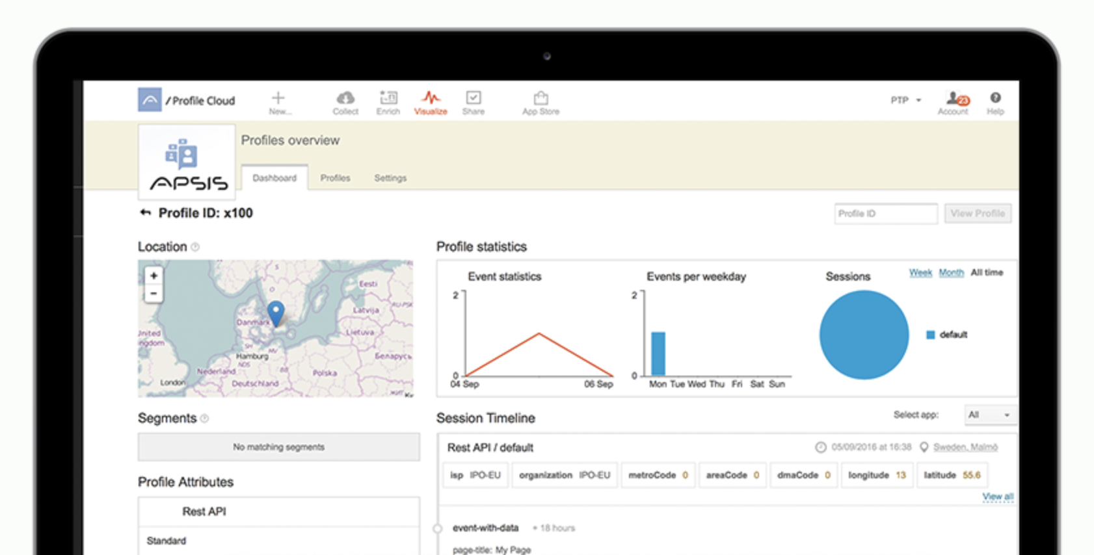Screen dimensions: 1094x555
Task: Show Week statistics range
Action: (920, 273)
